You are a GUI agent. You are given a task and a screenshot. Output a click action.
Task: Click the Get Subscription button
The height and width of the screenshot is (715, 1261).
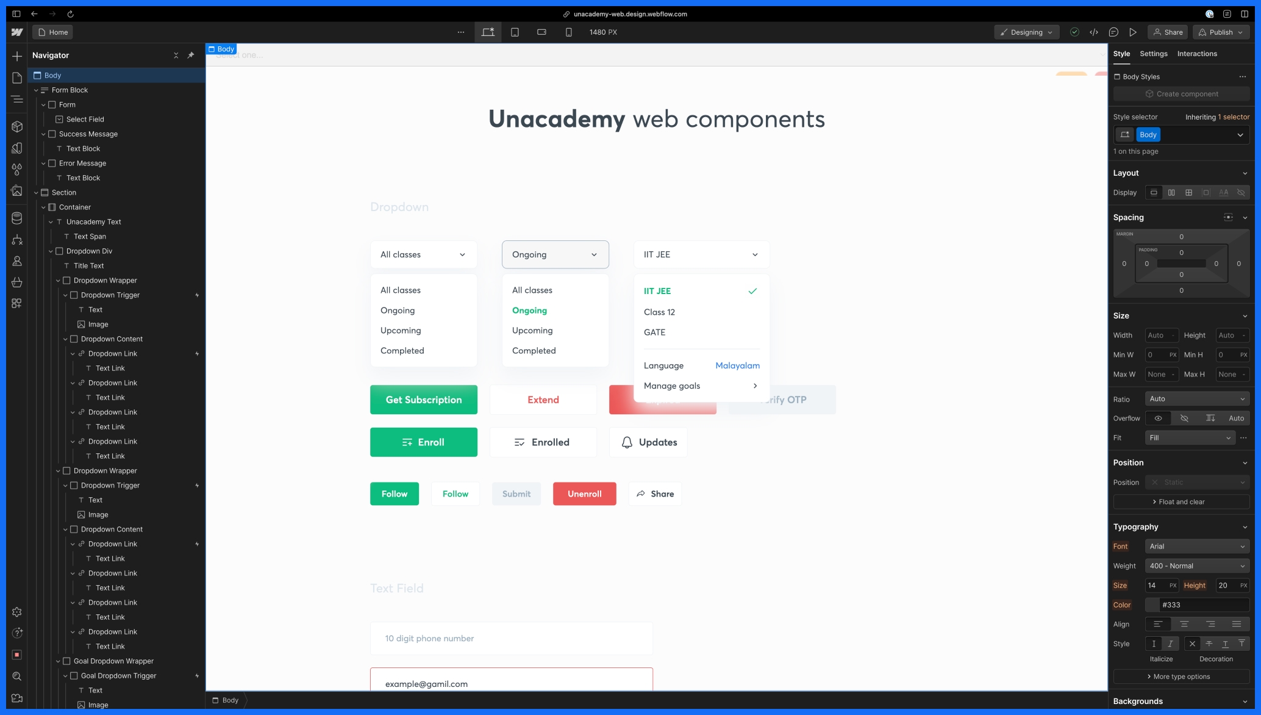click(423, 400)
